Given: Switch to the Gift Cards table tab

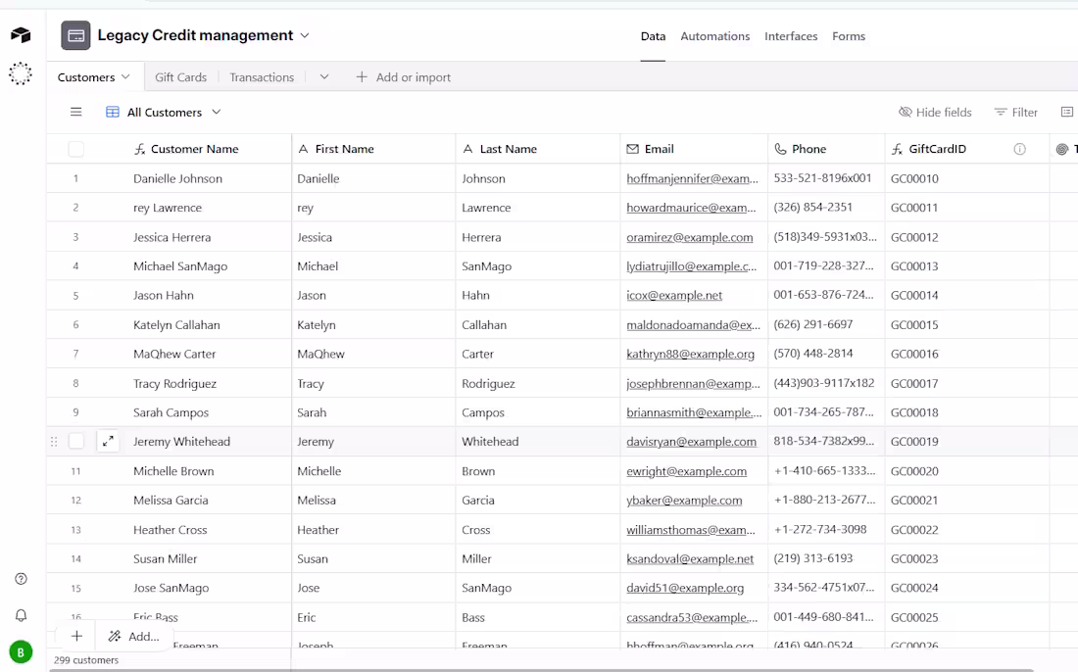Looking at the screenshot, I should (180, 76).
